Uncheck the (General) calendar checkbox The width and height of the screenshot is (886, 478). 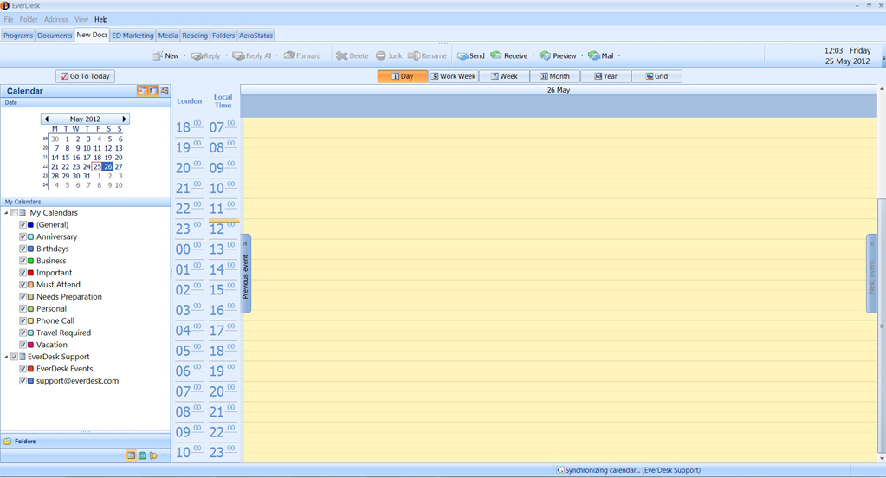[x=23, y=225]
